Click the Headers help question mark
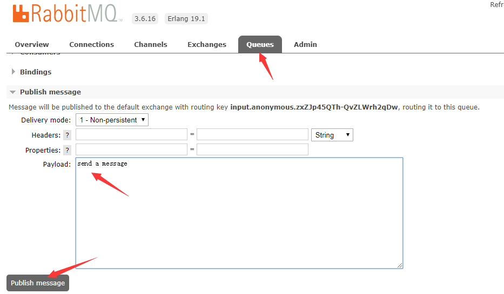 coord(67,135)
